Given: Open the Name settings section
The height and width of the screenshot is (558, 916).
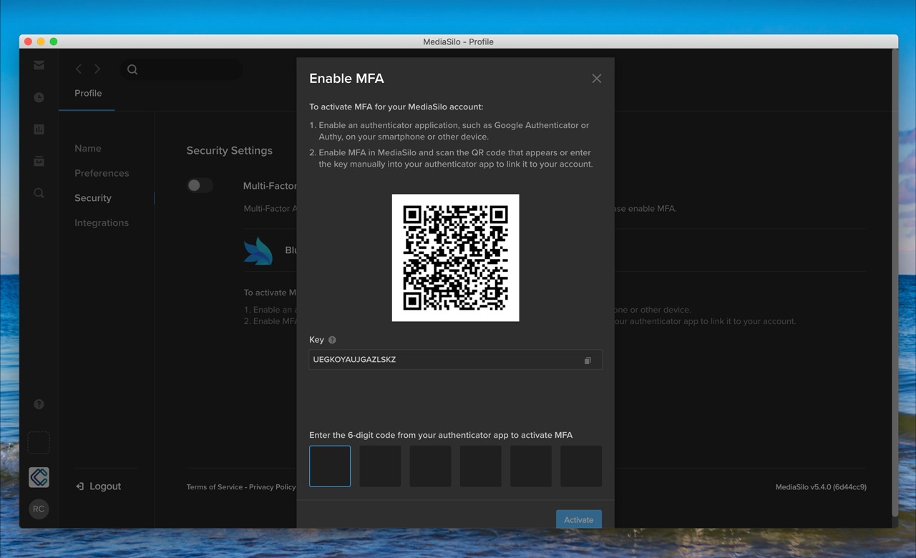Looking at the screenshot, I should tap(88, 148).
